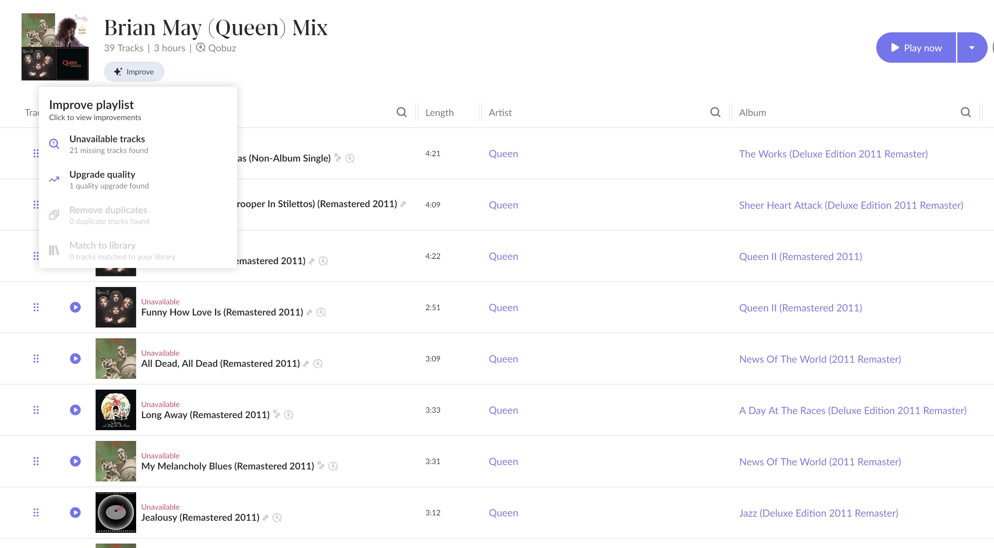994x548 pixels.
Task: Open Sheer Heart Attack (Deluxe Edition 2011 Remaster) album
Action: 851,206
